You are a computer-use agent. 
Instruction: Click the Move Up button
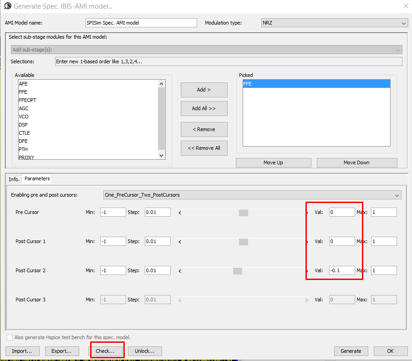[273, 163]
